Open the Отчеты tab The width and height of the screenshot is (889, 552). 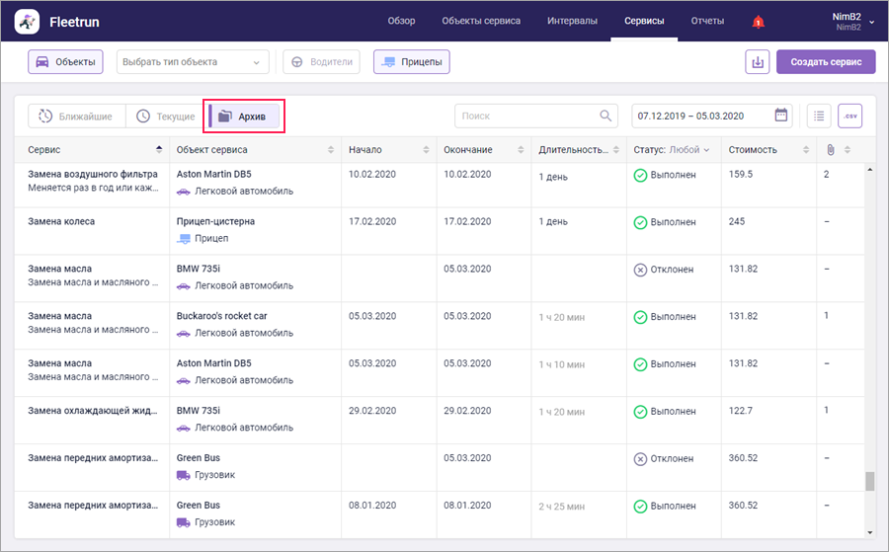[707, 21]
